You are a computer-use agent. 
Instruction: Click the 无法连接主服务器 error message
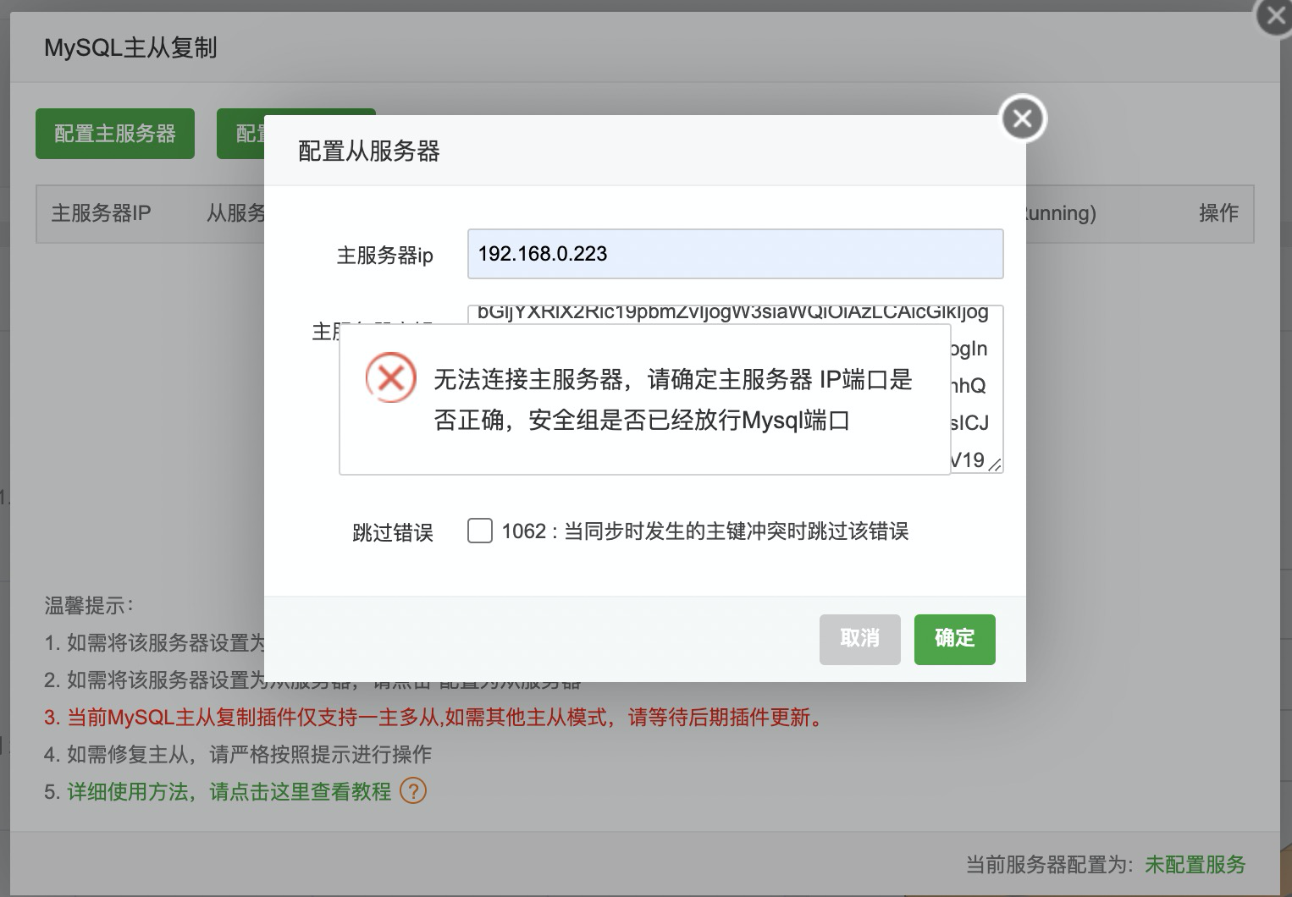(673, 399)
